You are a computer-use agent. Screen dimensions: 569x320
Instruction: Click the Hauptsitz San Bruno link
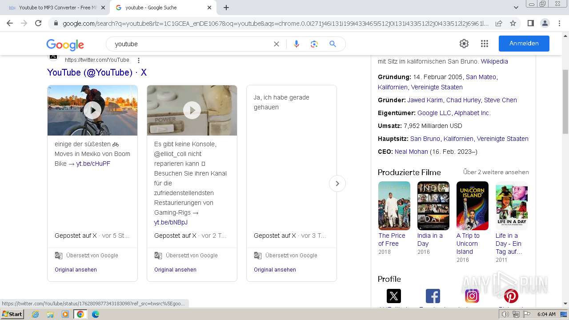coord(425,139)
